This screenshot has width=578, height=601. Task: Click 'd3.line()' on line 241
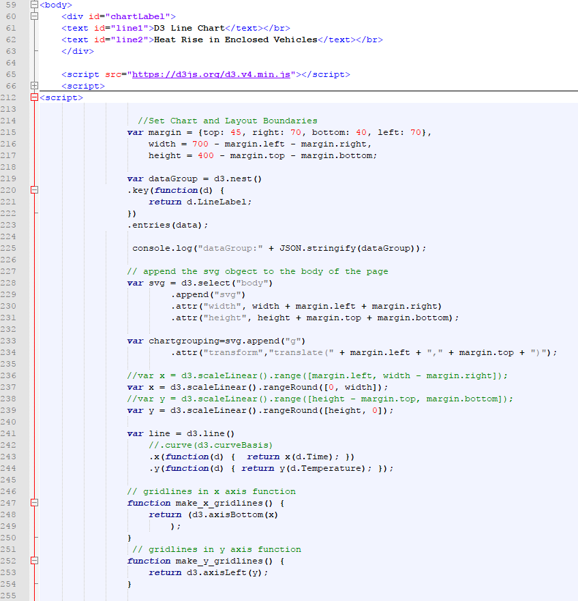211,433
